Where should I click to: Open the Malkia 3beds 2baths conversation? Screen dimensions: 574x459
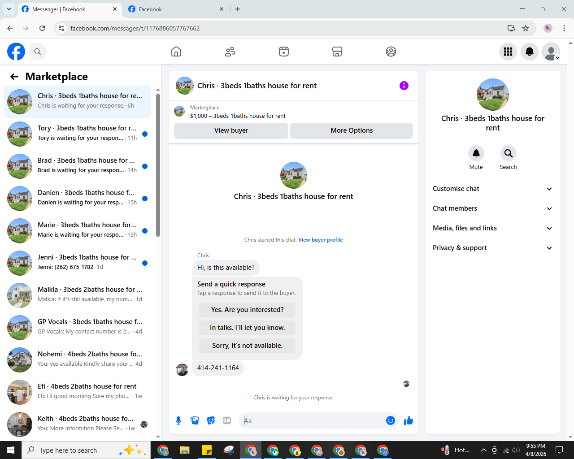[x=77, y=295]
